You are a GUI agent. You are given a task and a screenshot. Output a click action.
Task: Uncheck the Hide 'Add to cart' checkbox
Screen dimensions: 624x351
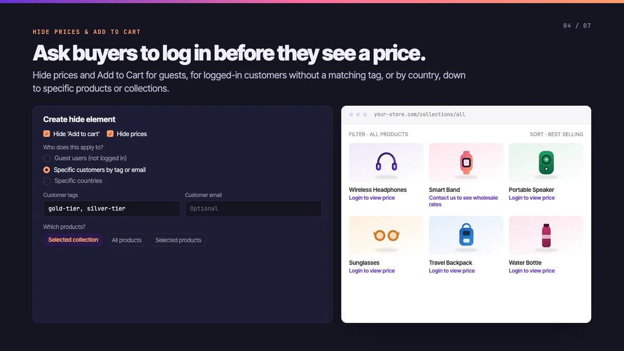[x=47, y=134]
